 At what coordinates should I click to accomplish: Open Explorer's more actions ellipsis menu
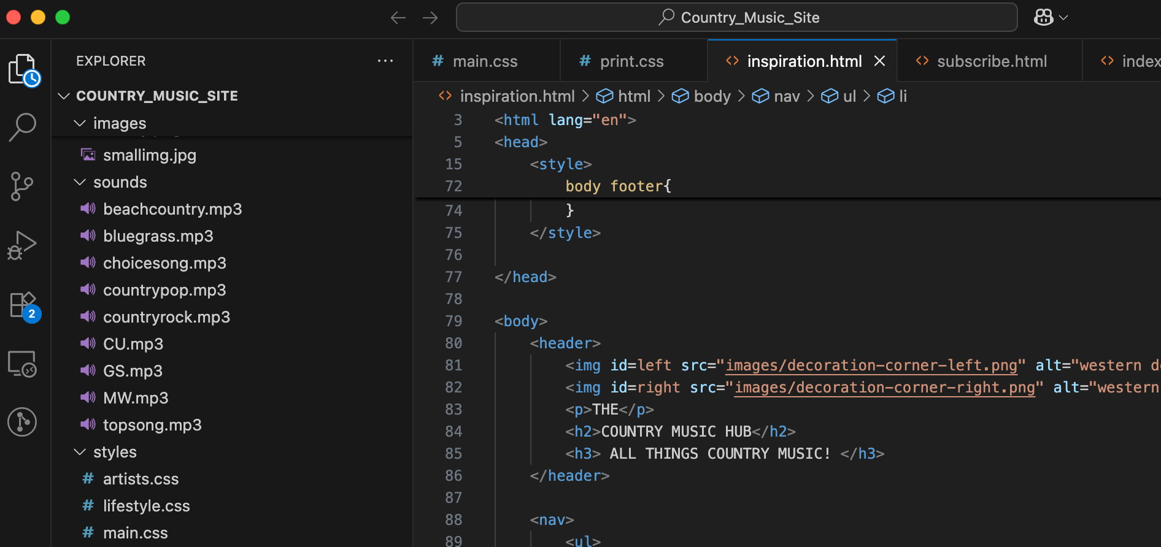[385, 61]
